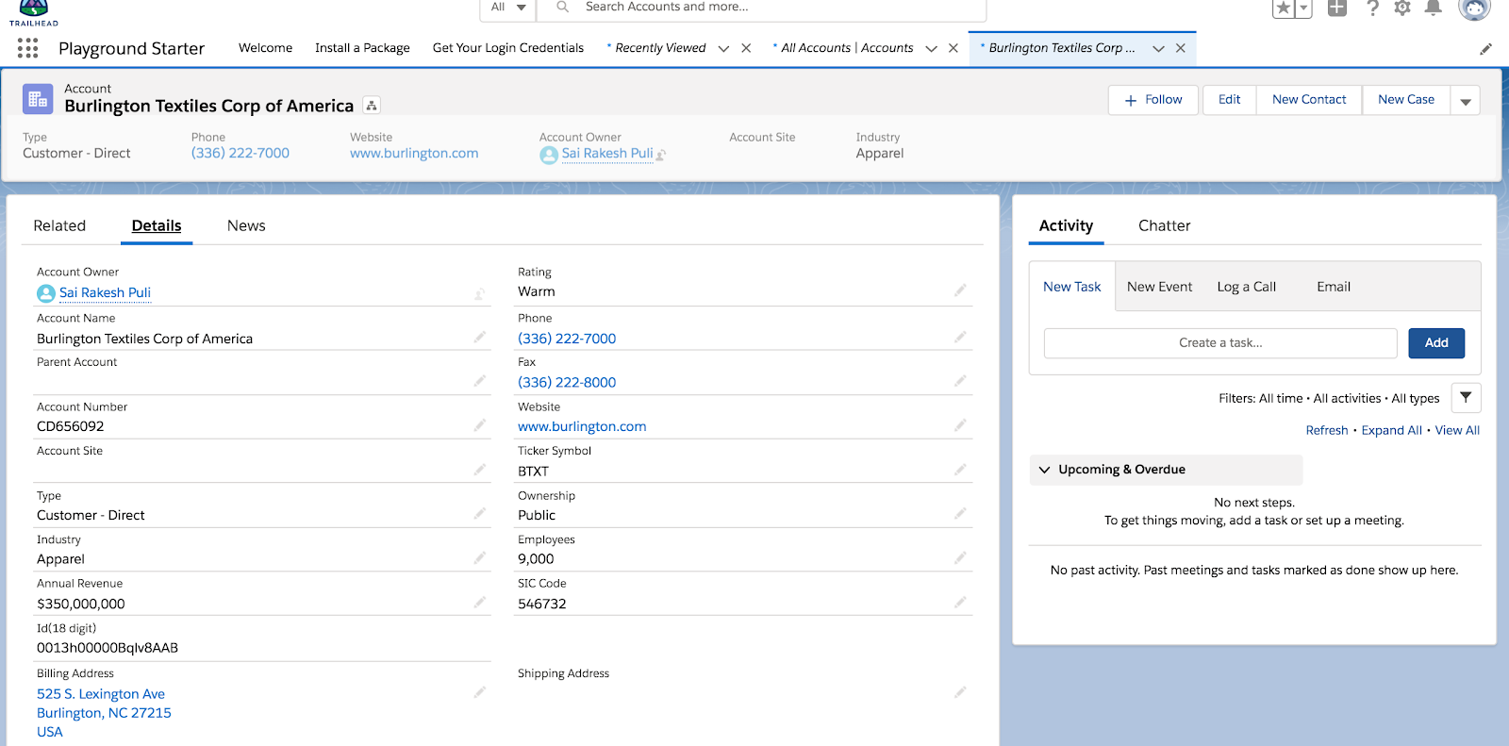Expand the All Accounts tab menu
This screenshot has width=1509, height=746.
pyautogui.click(x=931, y=49)
